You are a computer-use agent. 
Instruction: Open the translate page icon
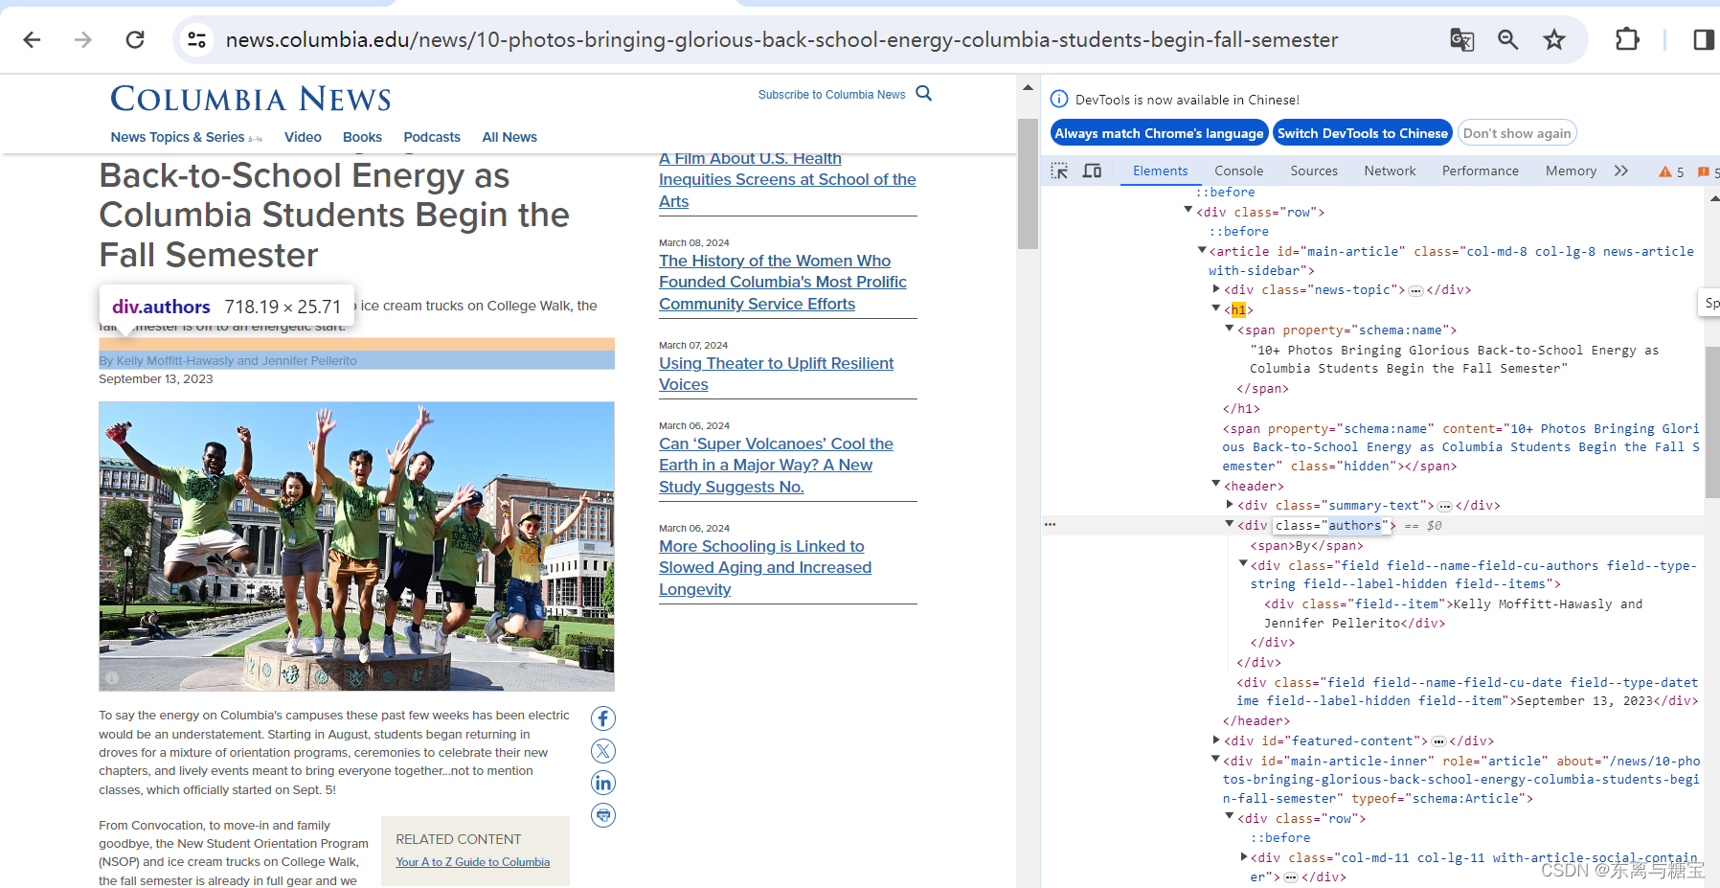1461,39
